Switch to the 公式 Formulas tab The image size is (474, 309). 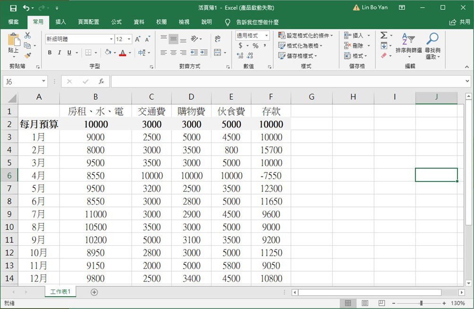tap(116, 22)
